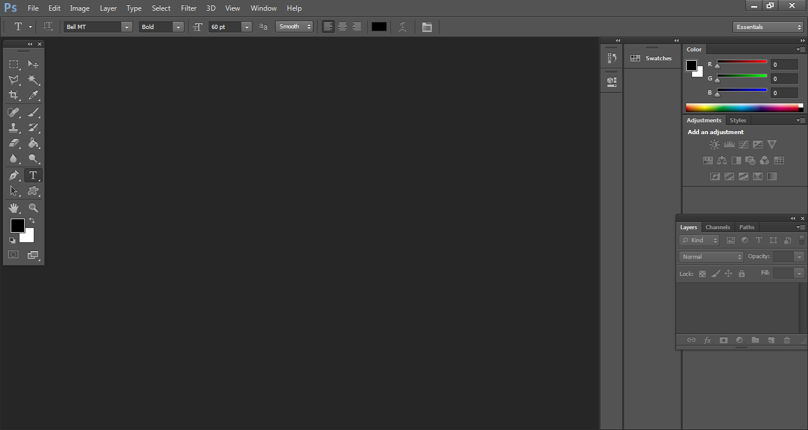Toggle lock position in Layers panel

[x=728, y=273]
